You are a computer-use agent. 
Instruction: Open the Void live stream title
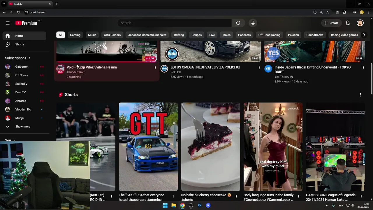[x=92, y=67]
